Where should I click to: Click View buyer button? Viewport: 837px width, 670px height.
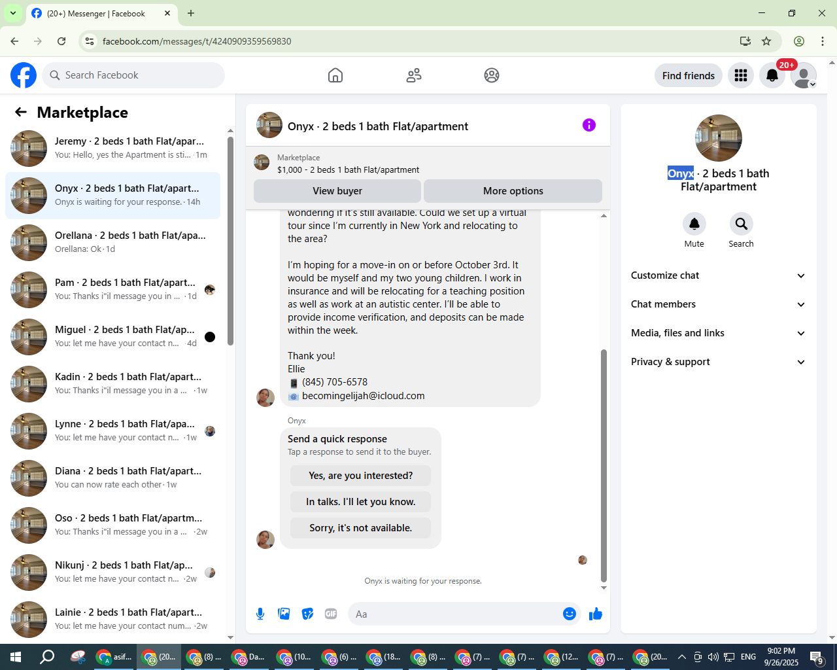coord(337,191)
